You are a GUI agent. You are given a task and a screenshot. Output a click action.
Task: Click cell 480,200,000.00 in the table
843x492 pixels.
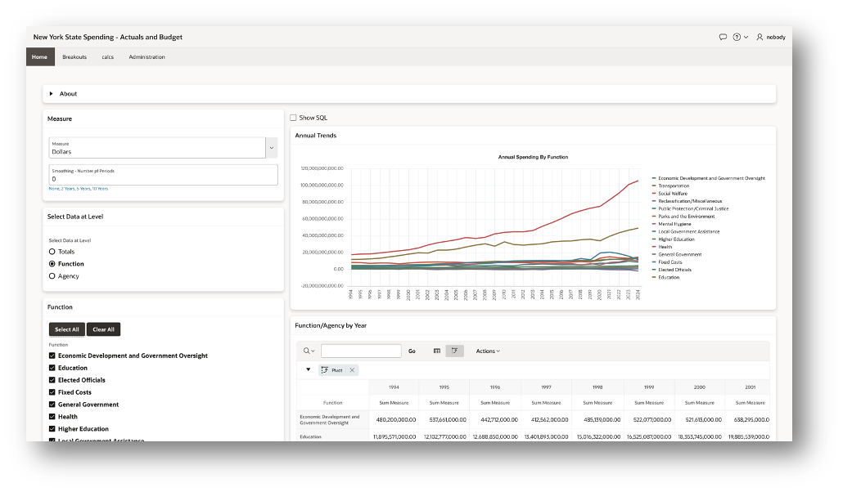click(x=395, y=419)
